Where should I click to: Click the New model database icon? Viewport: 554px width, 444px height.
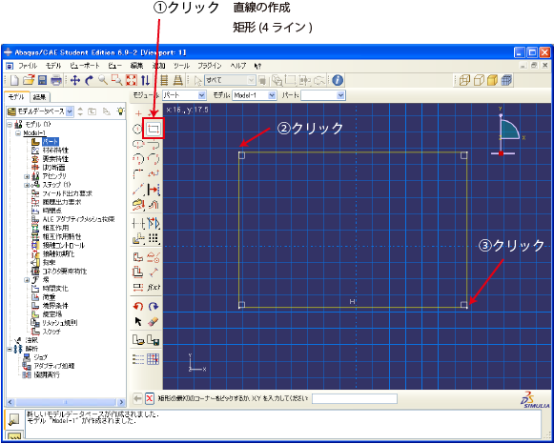(x=14, y=80)
